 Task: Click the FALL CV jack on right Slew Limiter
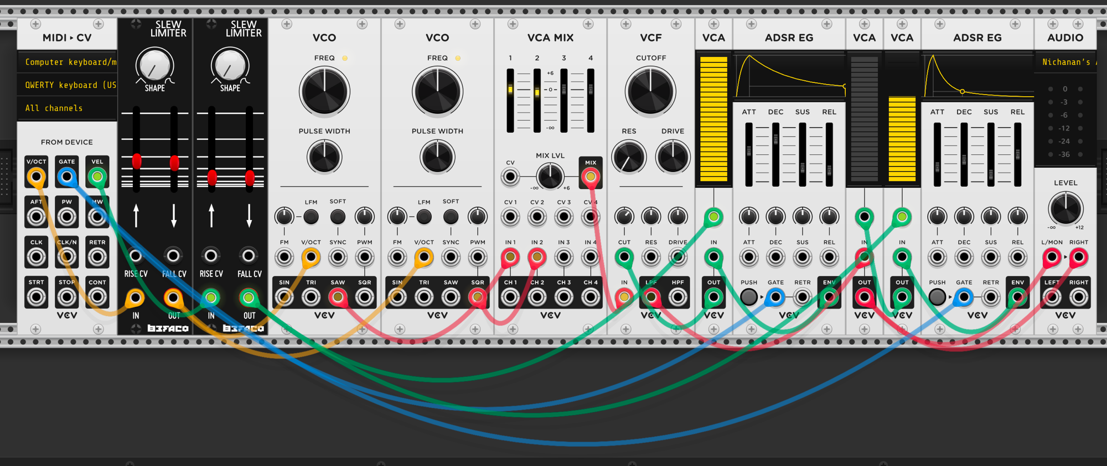249,255
